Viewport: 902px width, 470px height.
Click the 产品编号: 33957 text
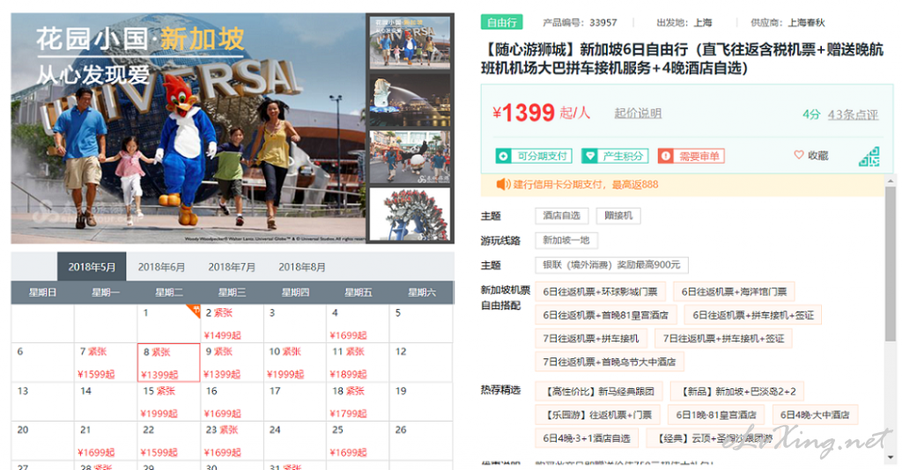(580, 22)
